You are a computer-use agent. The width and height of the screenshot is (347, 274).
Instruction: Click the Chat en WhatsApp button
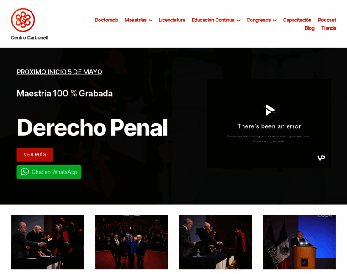[49, 172]
